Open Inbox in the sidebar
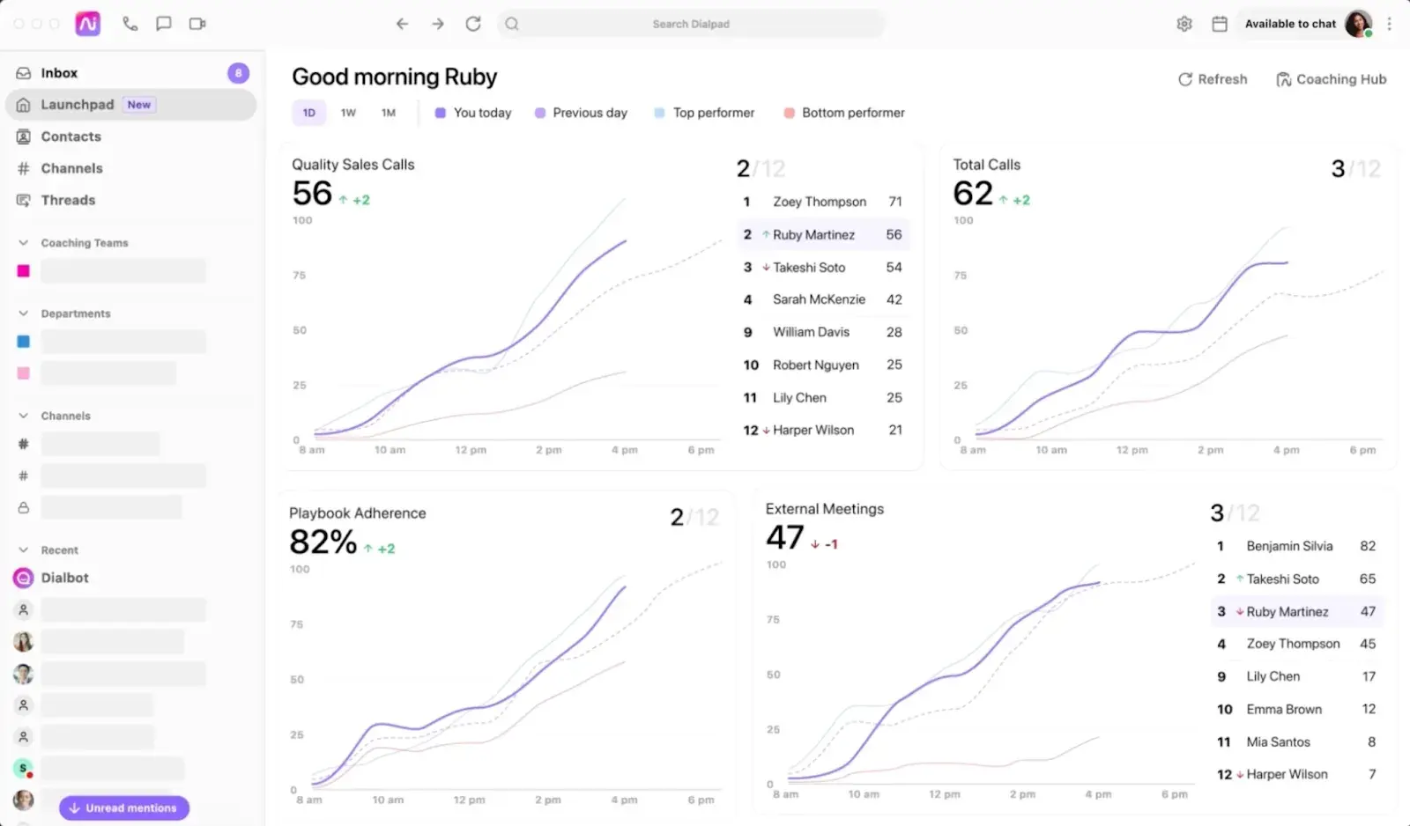This screenshot has width=1410, height=826. pyautogui.click(x=59, y=73)
